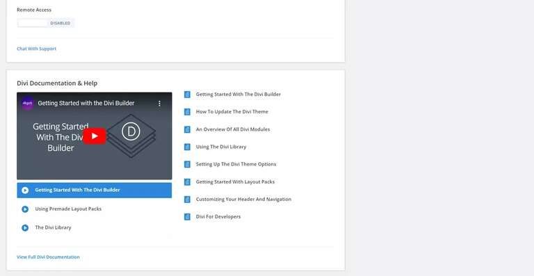Open the video's three-dot options menu

point(159,104)
